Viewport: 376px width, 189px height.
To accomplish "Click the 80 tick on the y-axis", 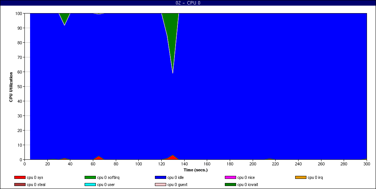I will pos(20,43).
